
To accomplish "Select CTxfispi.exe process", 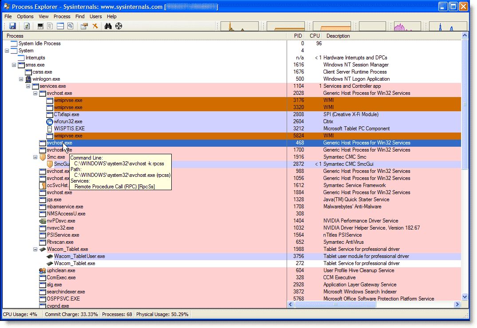I will (x=67, y=115).
